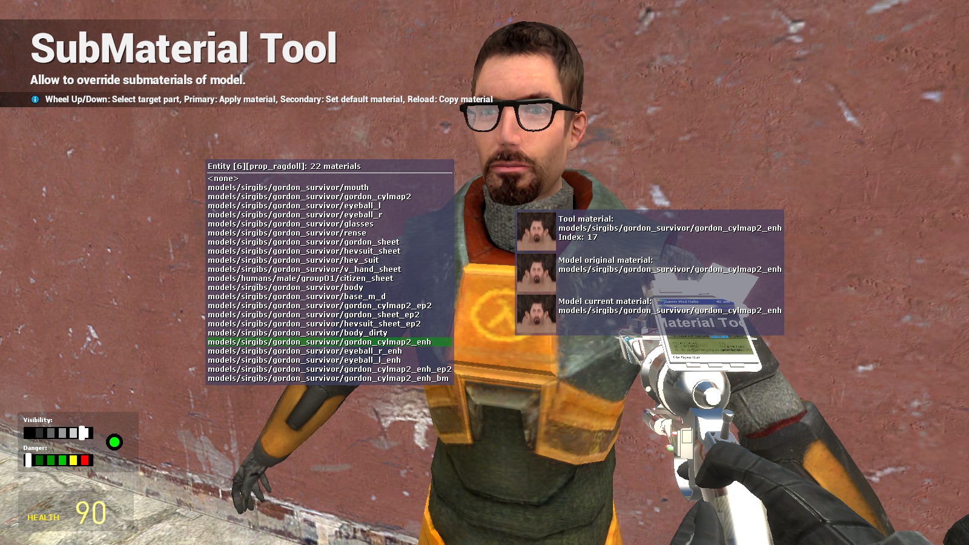Screen dimensions: 969x545
Task: Select the gordon_survivor/eyeball_r_enh material
Action: [x=329, y=351]
